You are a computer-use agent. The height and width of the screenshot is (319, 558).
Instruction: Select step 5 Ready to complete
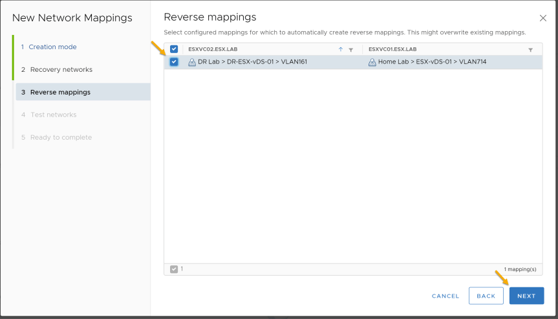[57, 137]
